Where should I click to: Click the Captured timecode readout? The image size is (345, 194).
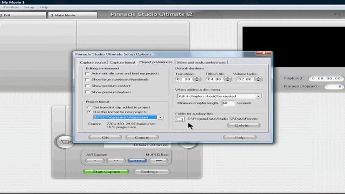326,78
